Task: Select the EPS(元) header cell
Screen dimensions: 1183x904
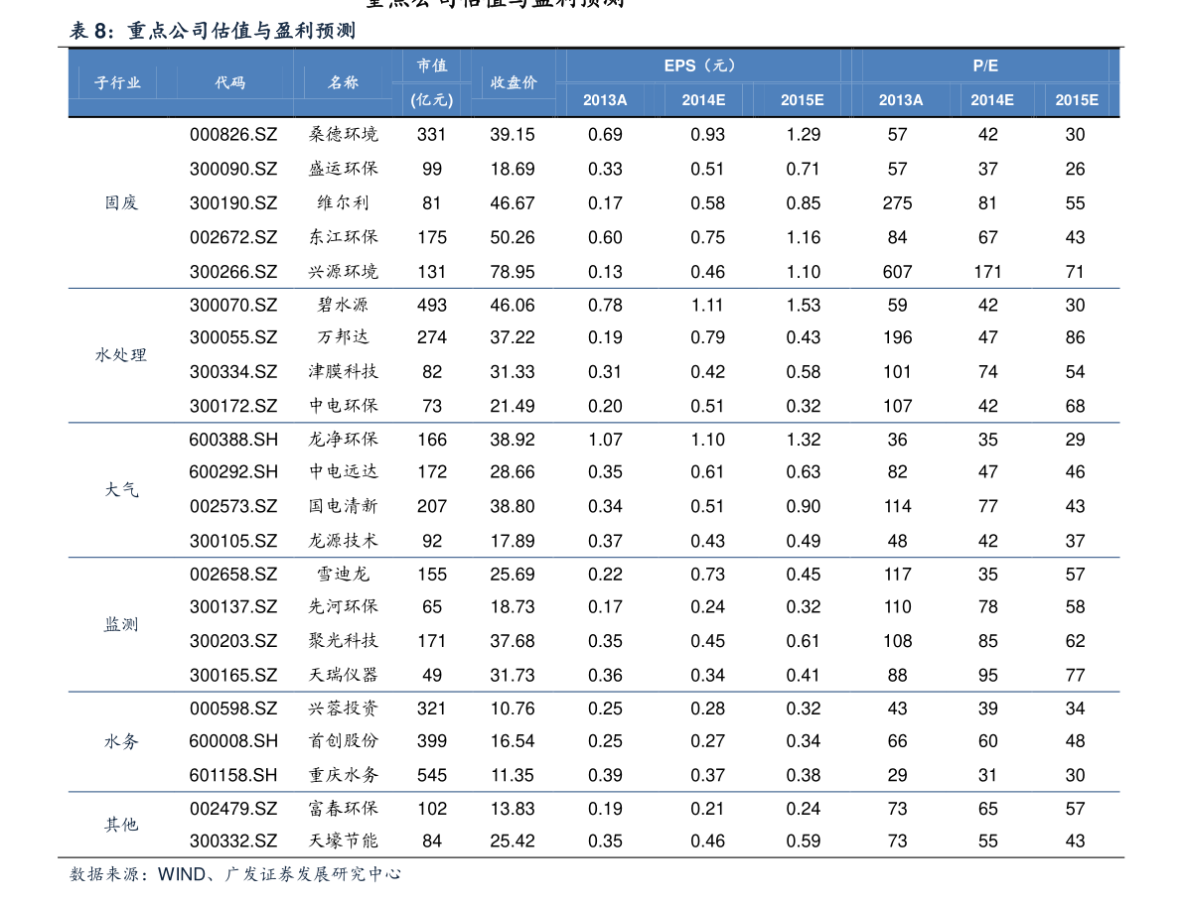Action: coord(700,65)
